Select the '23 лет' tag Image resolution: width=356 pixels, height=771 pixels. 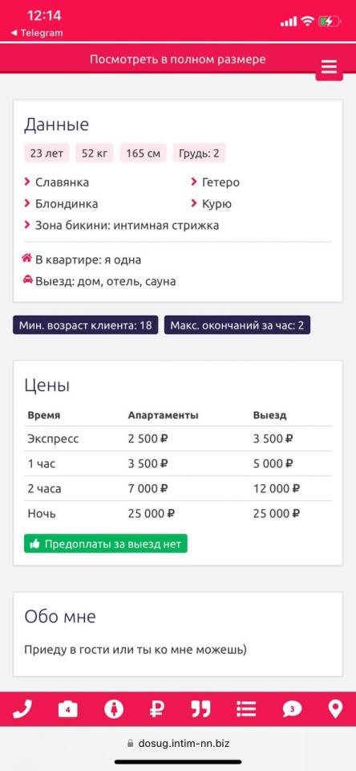pyautogui.click(x=47, y=153)
